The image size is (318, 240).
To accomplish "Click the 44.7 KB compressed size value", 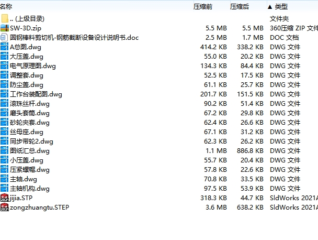I will pyautogui.click(x=252, y=198).
